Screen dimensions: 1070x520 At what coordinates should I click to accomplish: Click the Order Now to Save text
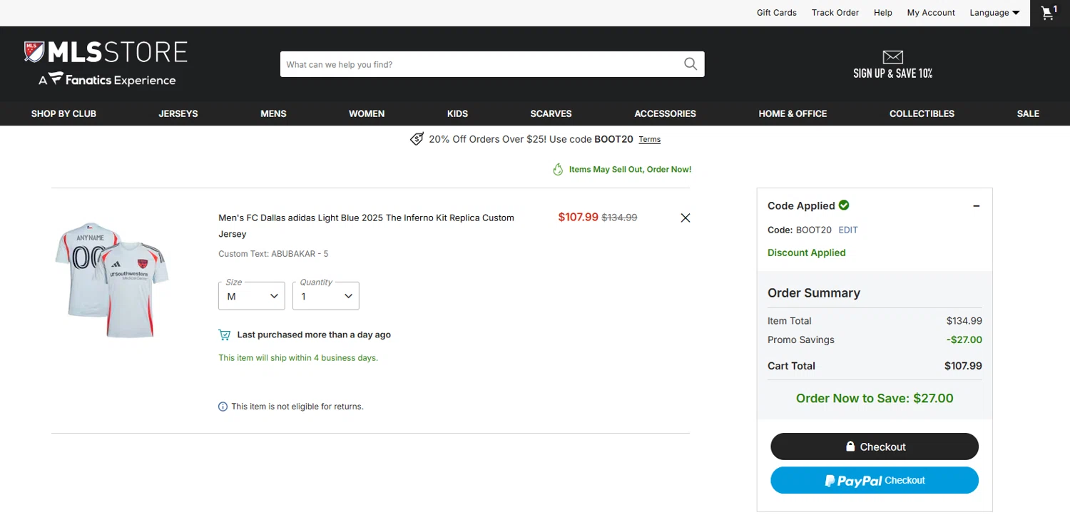(x=875, y=398)
